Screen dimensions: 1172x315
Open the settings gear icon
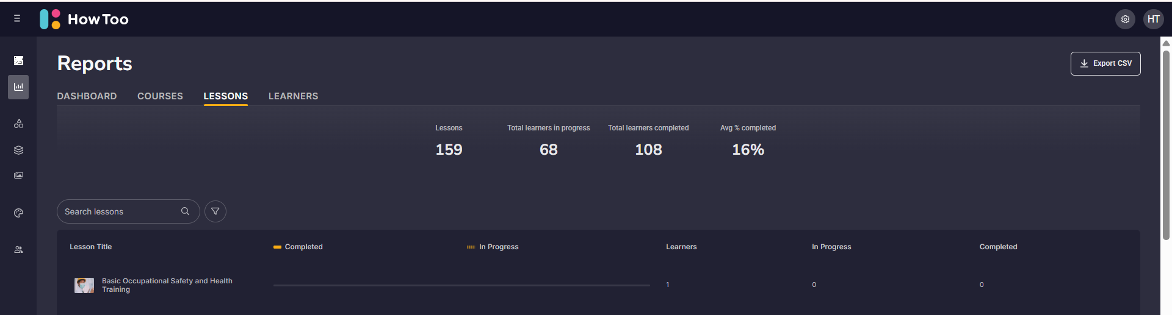tap(1125, 19)
